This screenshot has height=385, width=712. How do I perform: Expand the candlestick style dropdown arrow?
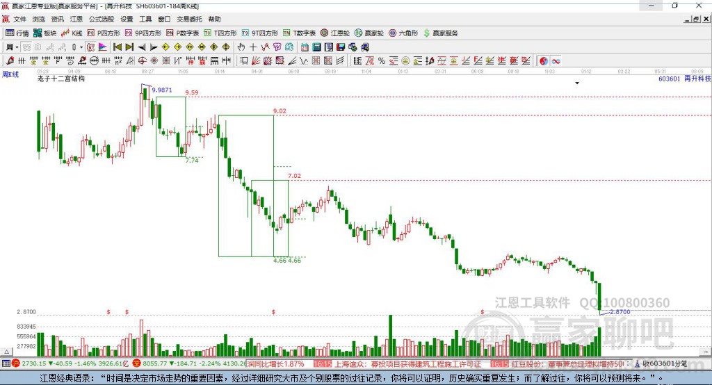81,47
